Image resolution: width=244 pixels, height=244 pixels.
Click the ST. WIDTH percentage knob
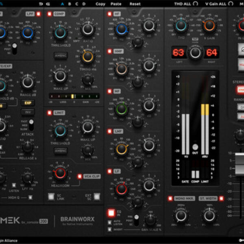point(209,216)
